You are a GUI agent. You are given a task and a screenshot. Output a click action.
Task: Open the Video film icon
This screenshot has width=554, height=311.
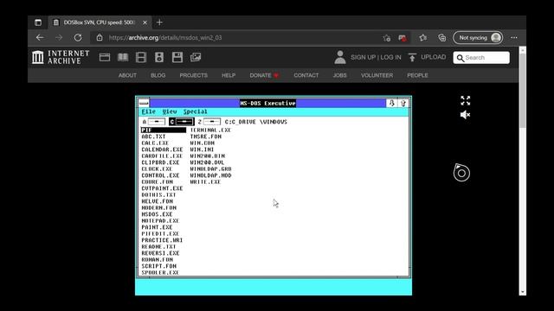(x=141, y=57)
